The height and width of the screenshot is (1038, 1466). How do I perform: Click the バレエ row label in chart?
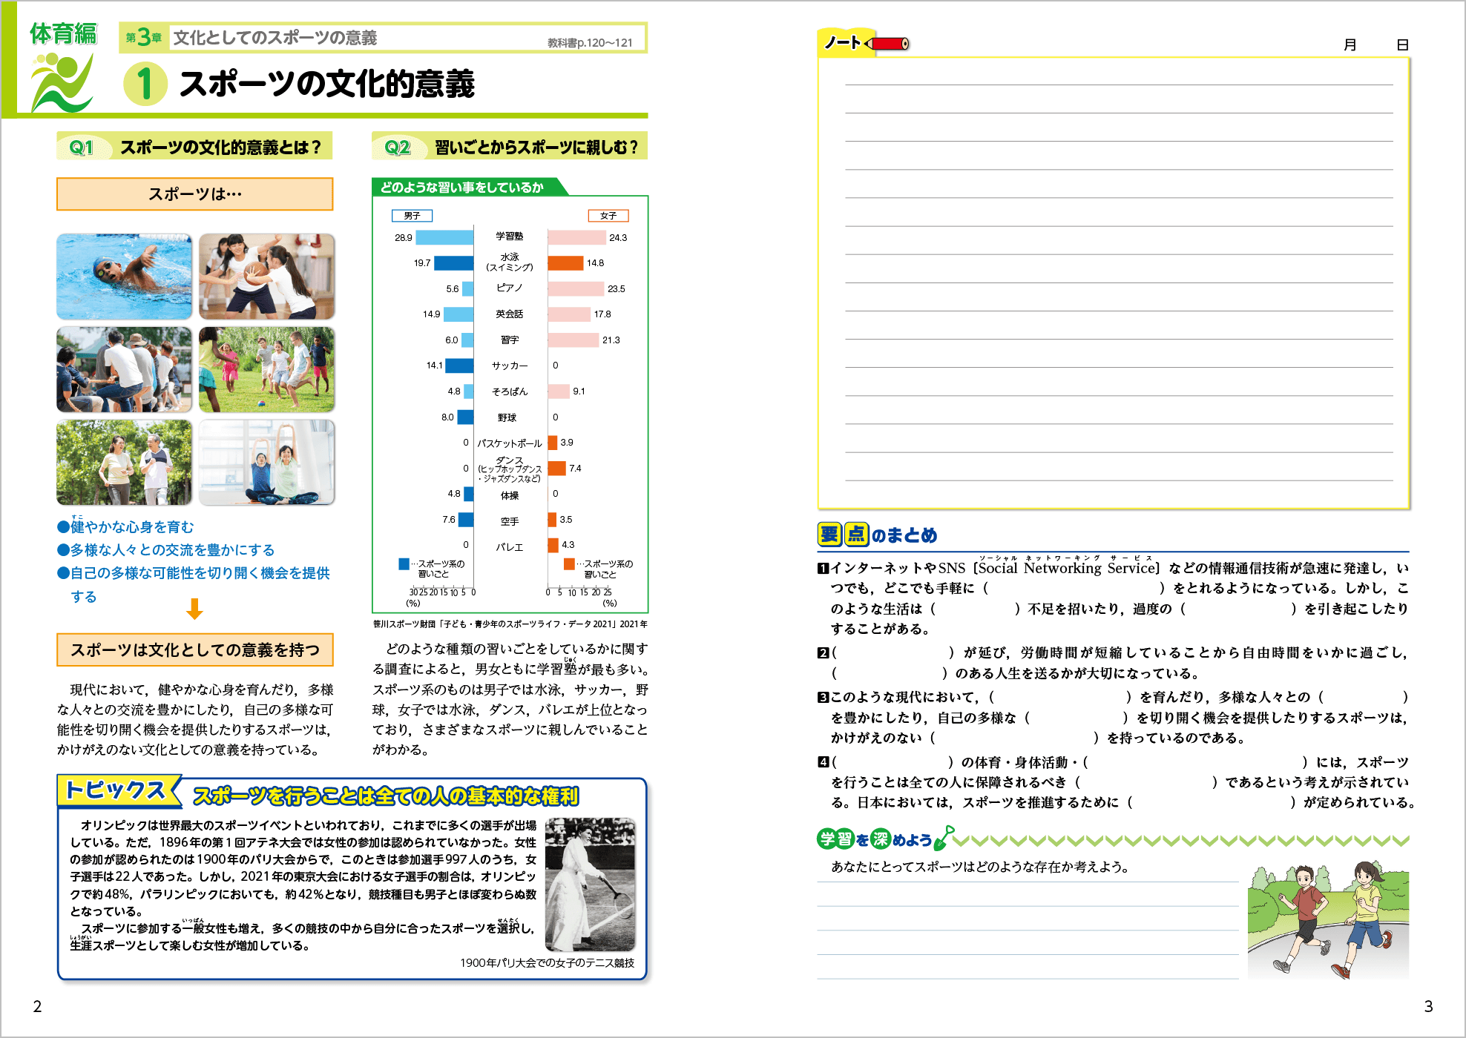pos(510,547)
